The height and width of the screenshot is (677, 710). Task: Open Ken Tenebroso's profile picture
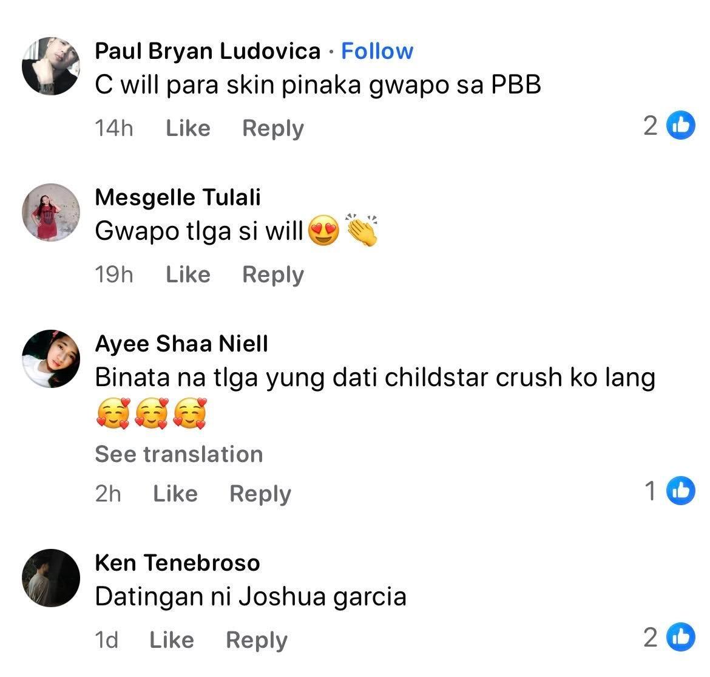pyautogui.click(x=51, y=578)
